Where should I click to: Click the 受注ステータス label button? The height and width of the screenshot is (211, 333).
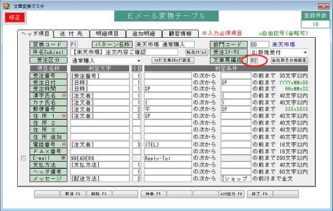229,52
